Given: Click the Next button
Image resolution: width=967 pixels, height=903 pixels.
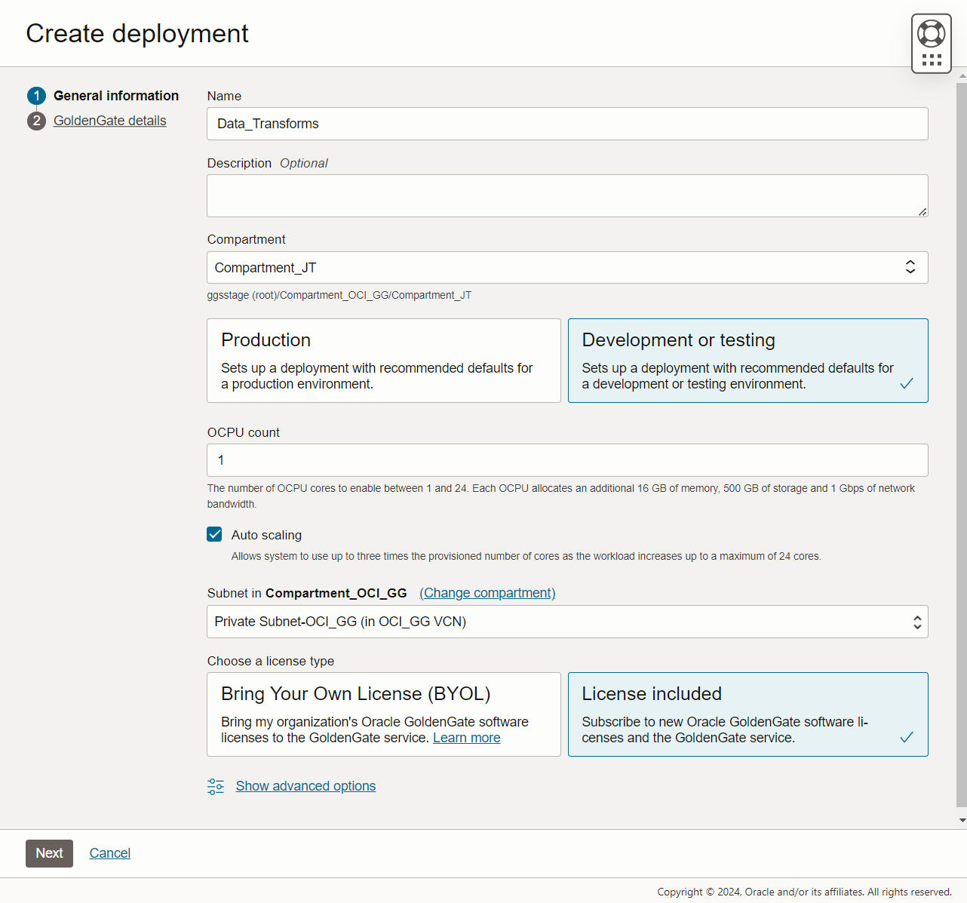Looking at the screenshot, I should [49, 853].
